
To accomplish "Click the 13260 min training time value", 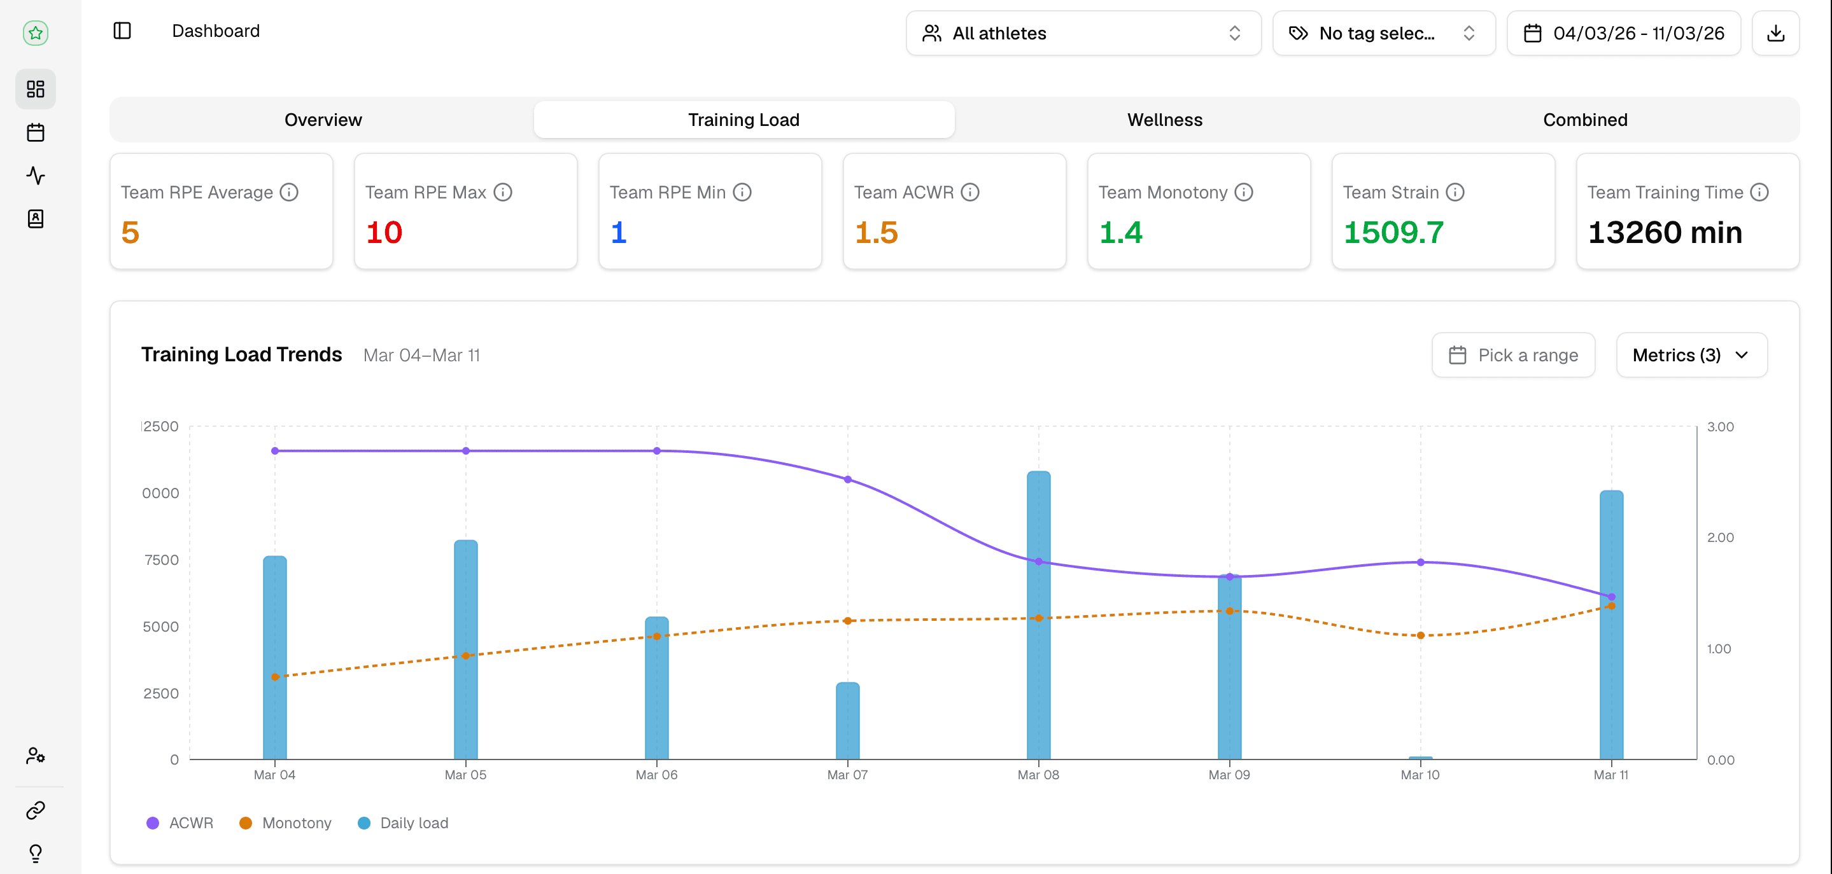I will pyautogui.click(x=1665, y=233).
